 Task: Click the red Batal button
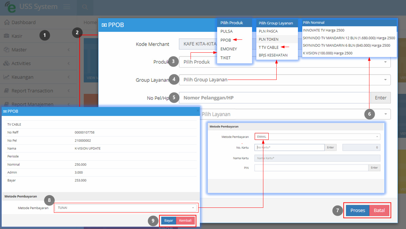[x=379, y=210]
